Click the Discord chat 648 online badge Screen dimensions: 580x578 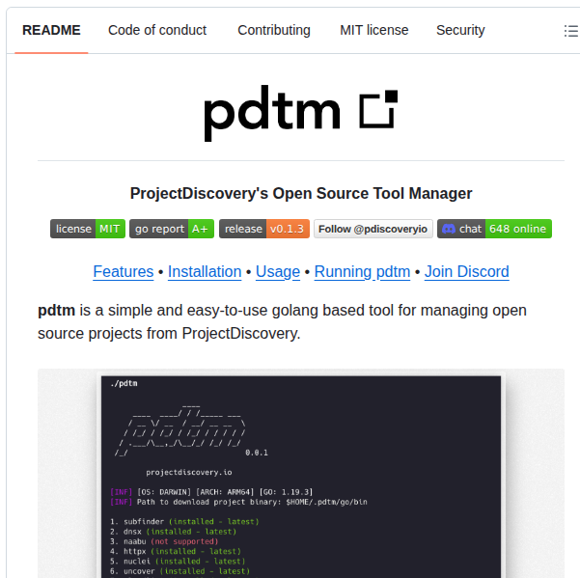point(494,229)
